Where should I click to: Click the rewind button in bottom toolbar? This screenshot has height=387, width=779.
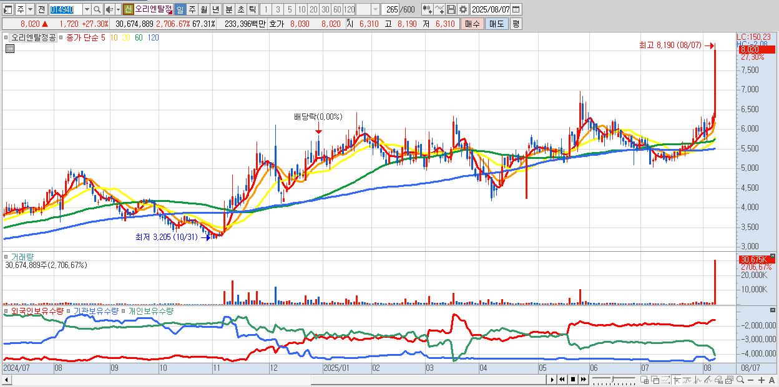tap(562, 380)
